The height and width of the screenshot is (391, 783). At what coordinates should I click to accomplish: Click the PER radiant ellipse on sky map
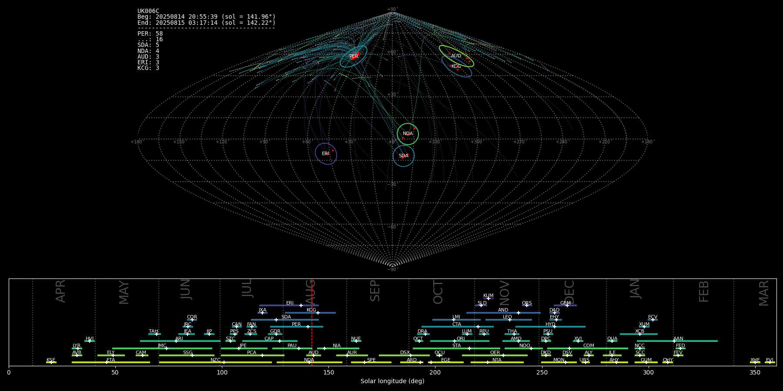(x=354, y=56)
